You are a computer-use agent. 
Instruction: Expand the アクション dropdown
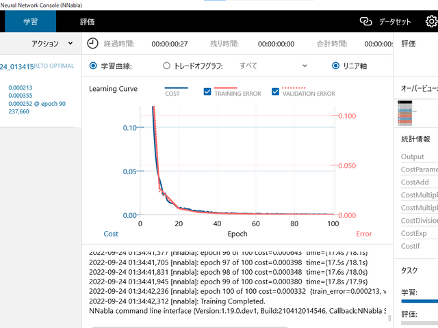52,43
